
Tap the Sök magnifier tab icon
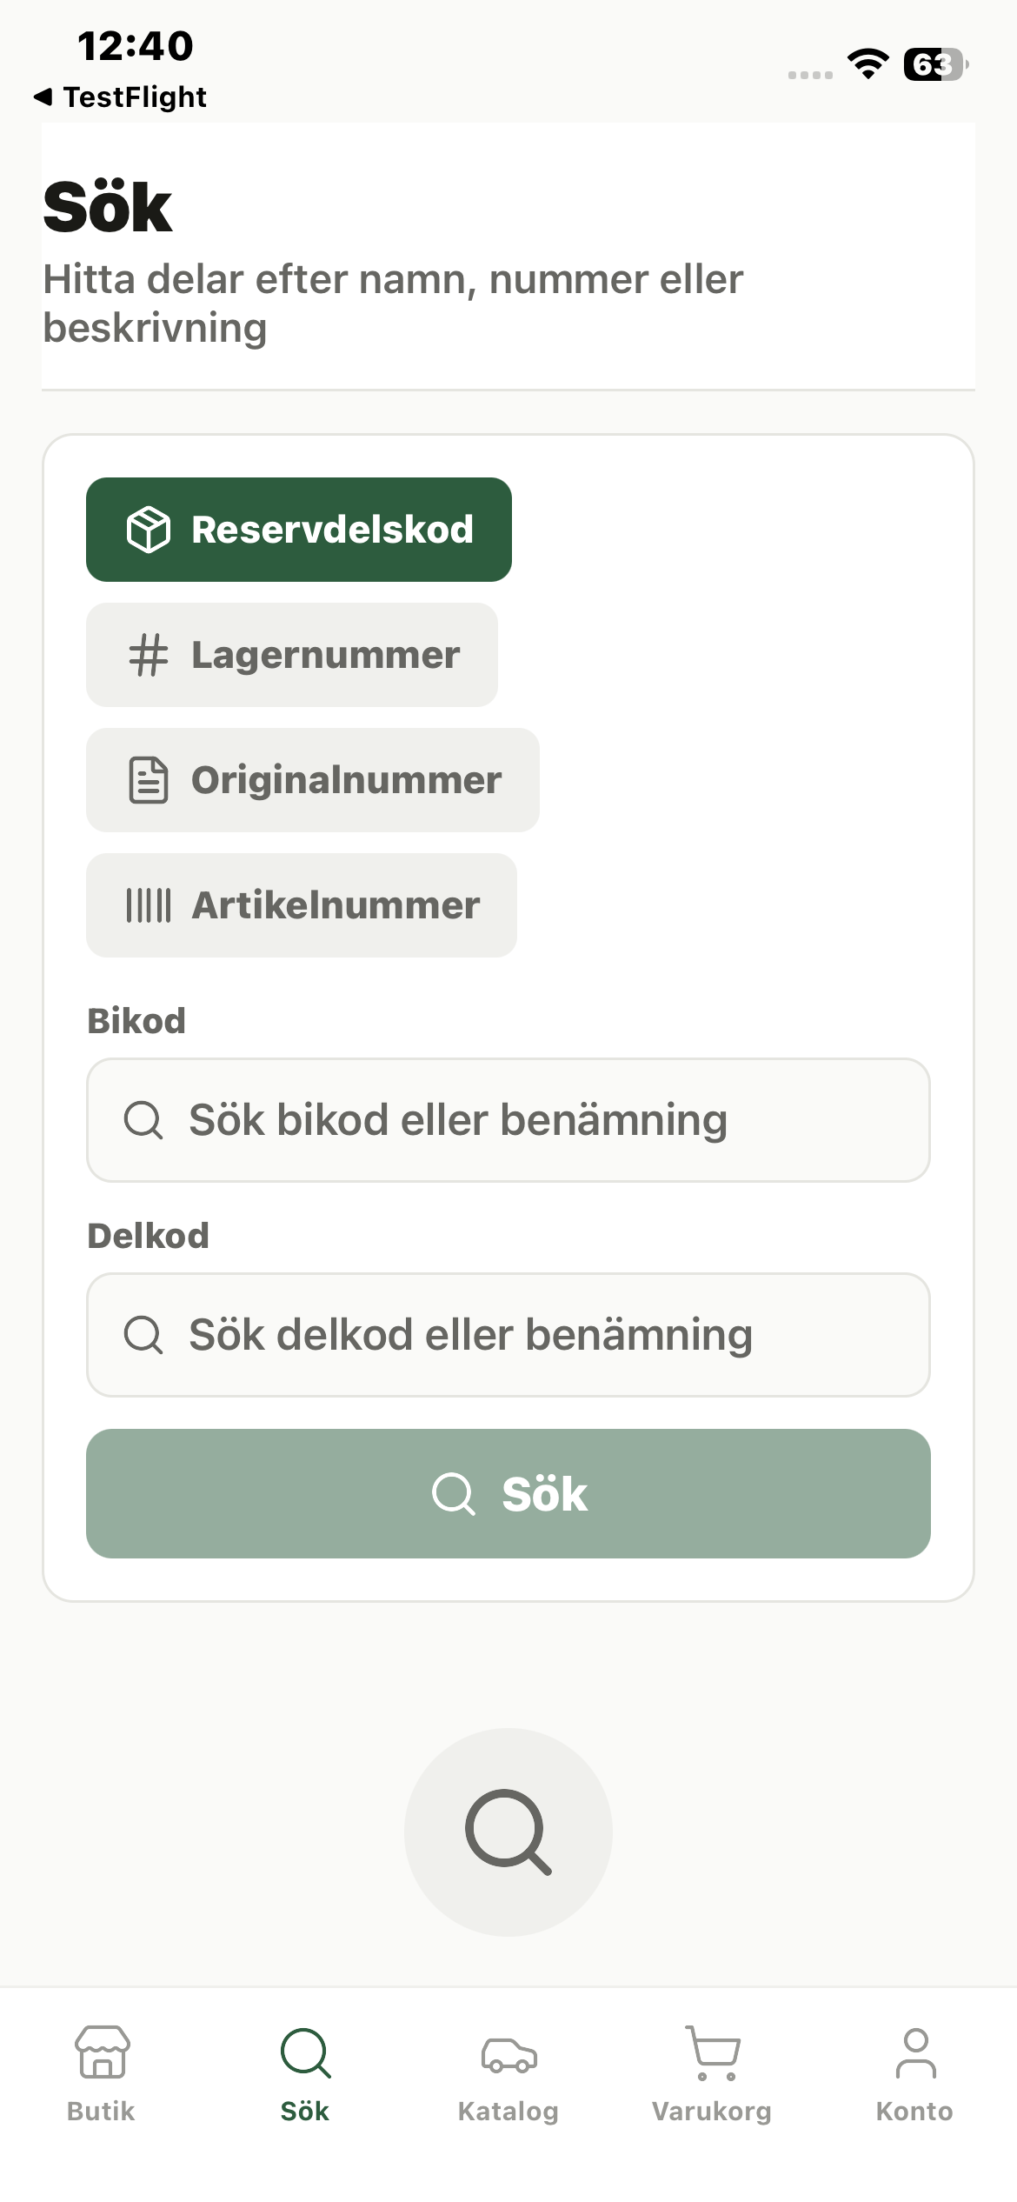point(305,2052)
